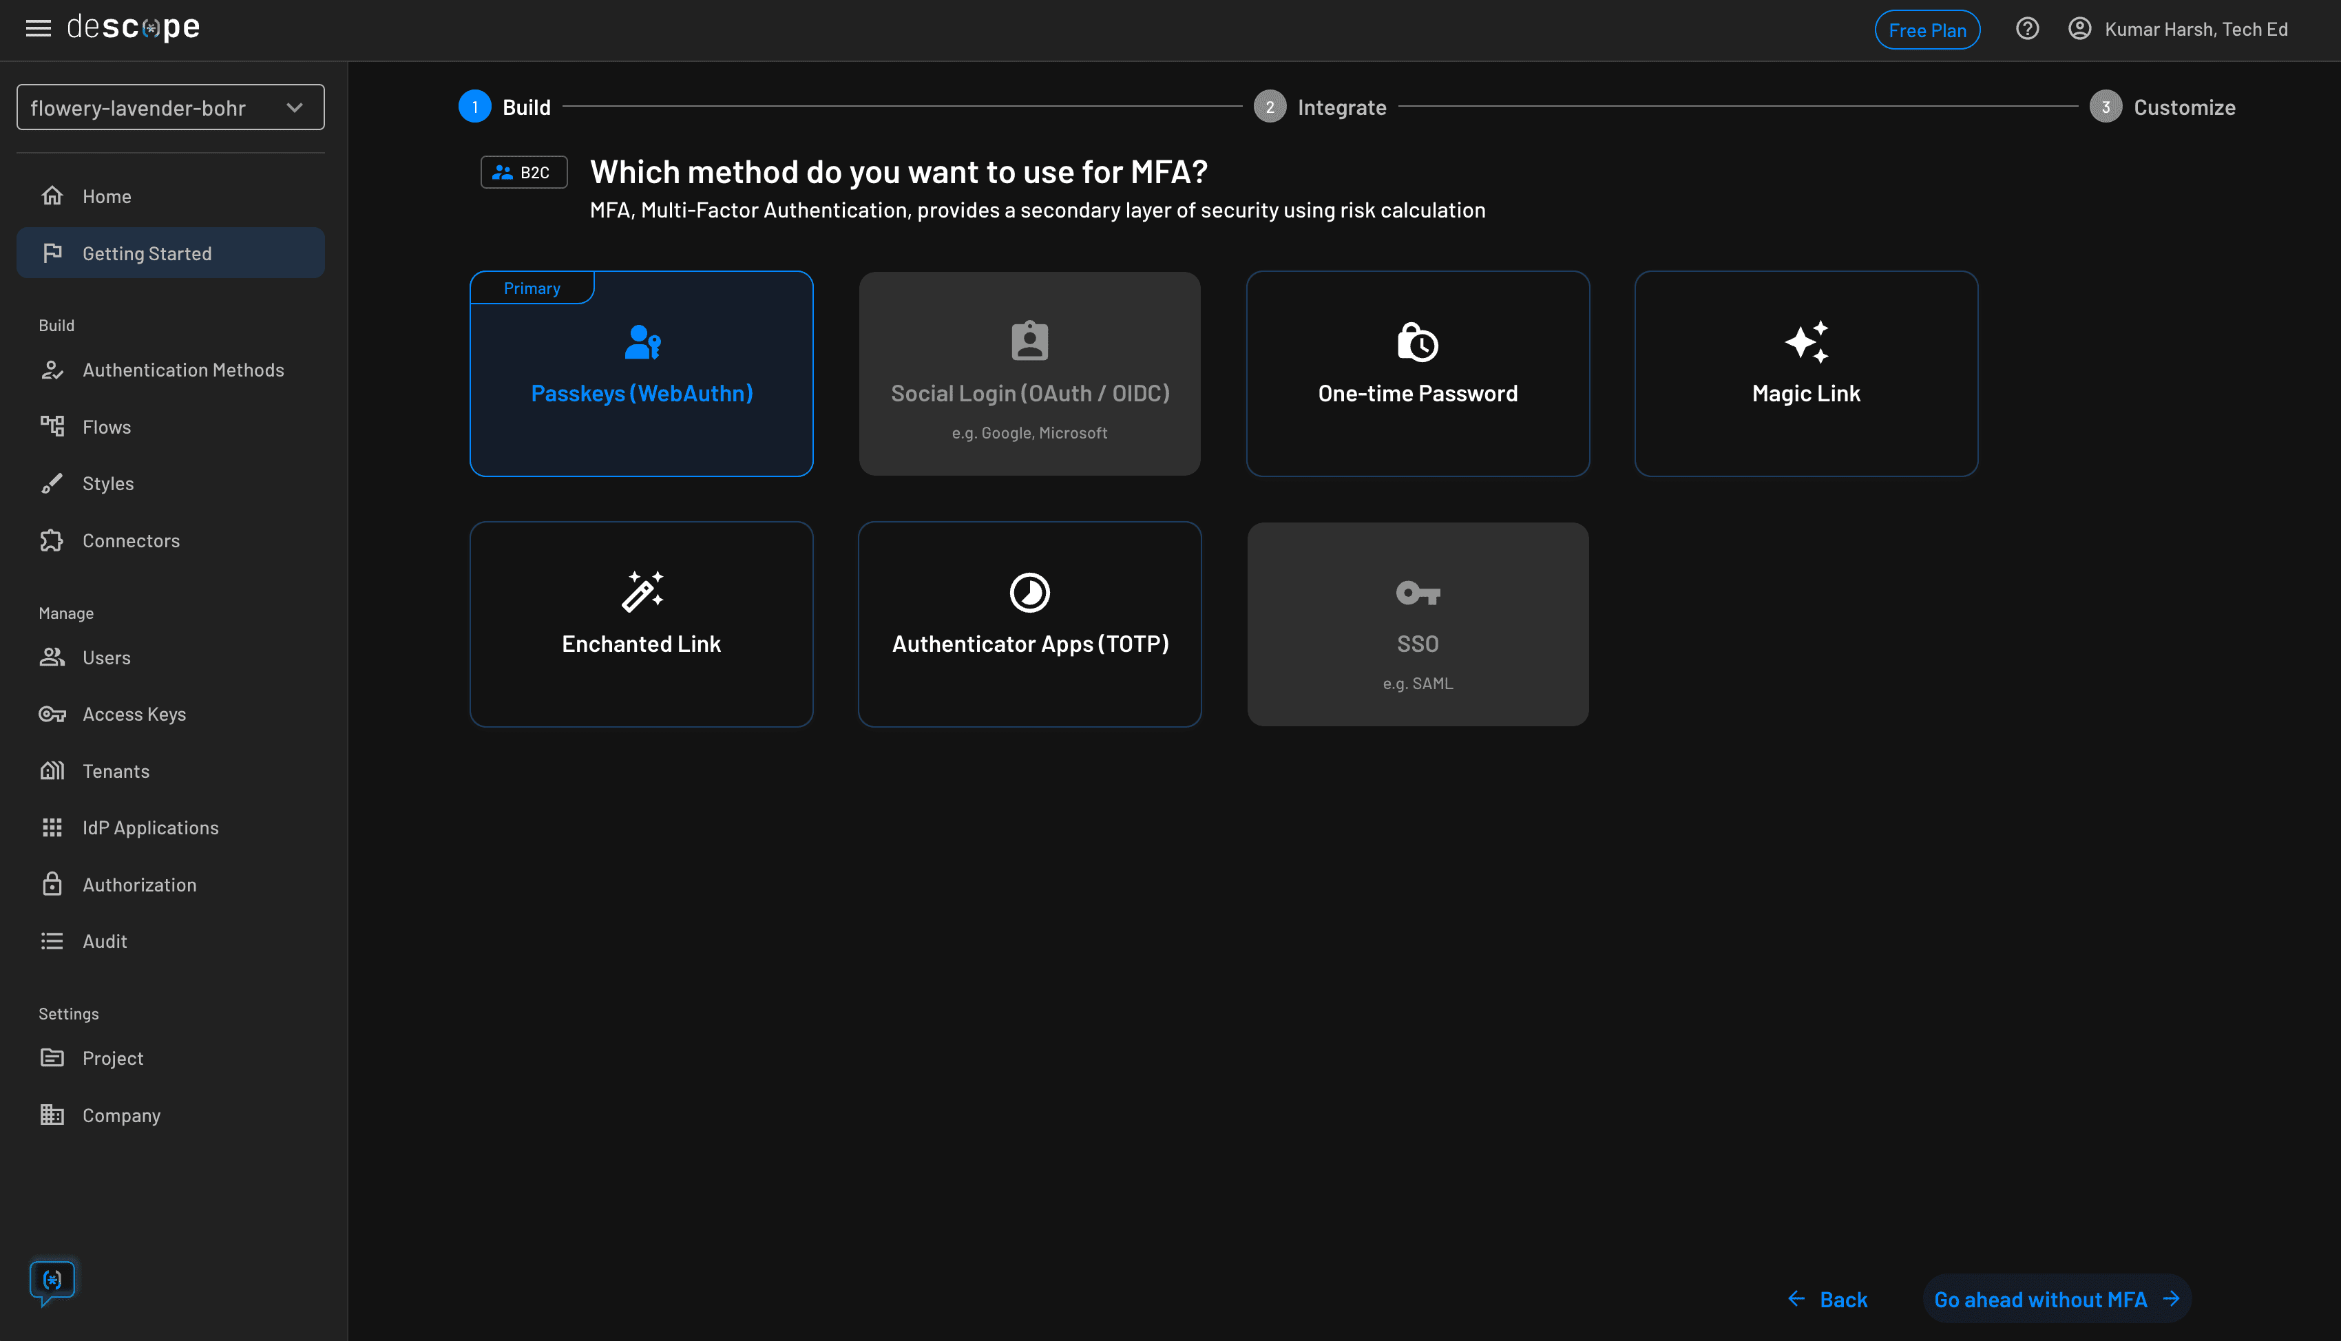Select Flows in the sidebar

106,426
